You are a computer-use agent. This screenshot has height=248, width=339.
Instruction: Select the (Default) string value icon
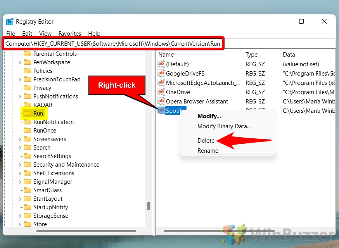tap(161, 64)
